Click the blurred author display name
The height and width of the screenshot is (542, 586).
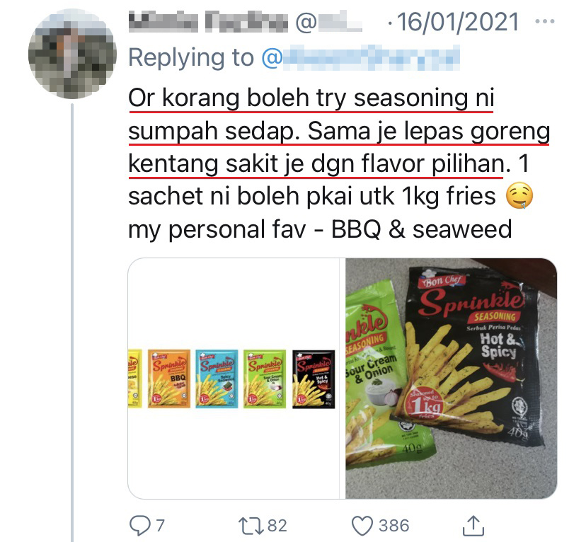click(x=208, y=22)
